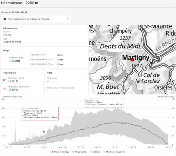Click the 'avr. '24' label on the time axis
Screen dimensions: 176x156
point(115,147)
